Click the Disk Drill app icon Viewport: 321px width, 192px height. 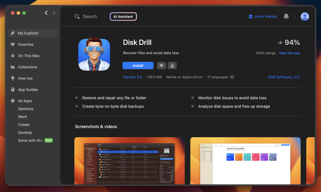point(94,54)
